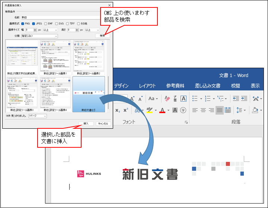The image size is (268, 208).
Task: Click the Clear All Formatting eraser icon
Action: coord(167,99)
